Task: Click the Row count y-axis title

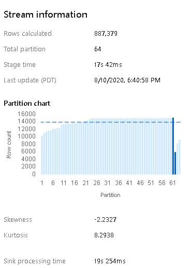Action: pyautogui.click(x=9, y=145)
